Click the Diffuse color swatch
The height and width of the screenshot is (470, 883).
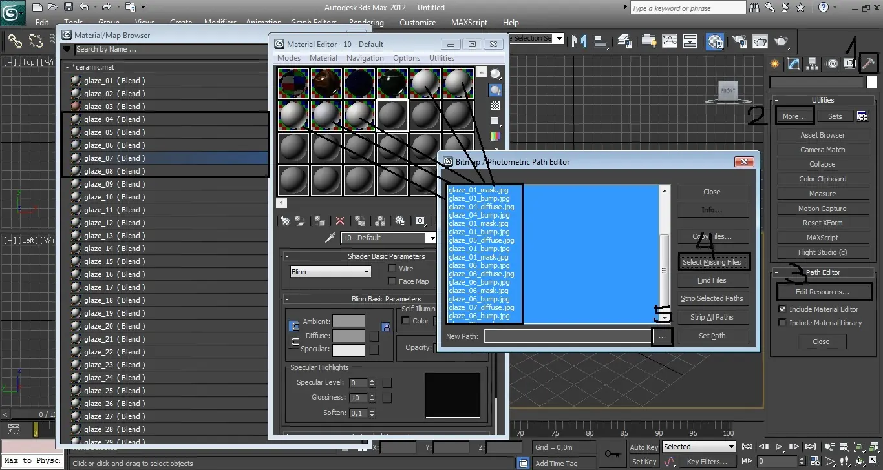point(349,336)
